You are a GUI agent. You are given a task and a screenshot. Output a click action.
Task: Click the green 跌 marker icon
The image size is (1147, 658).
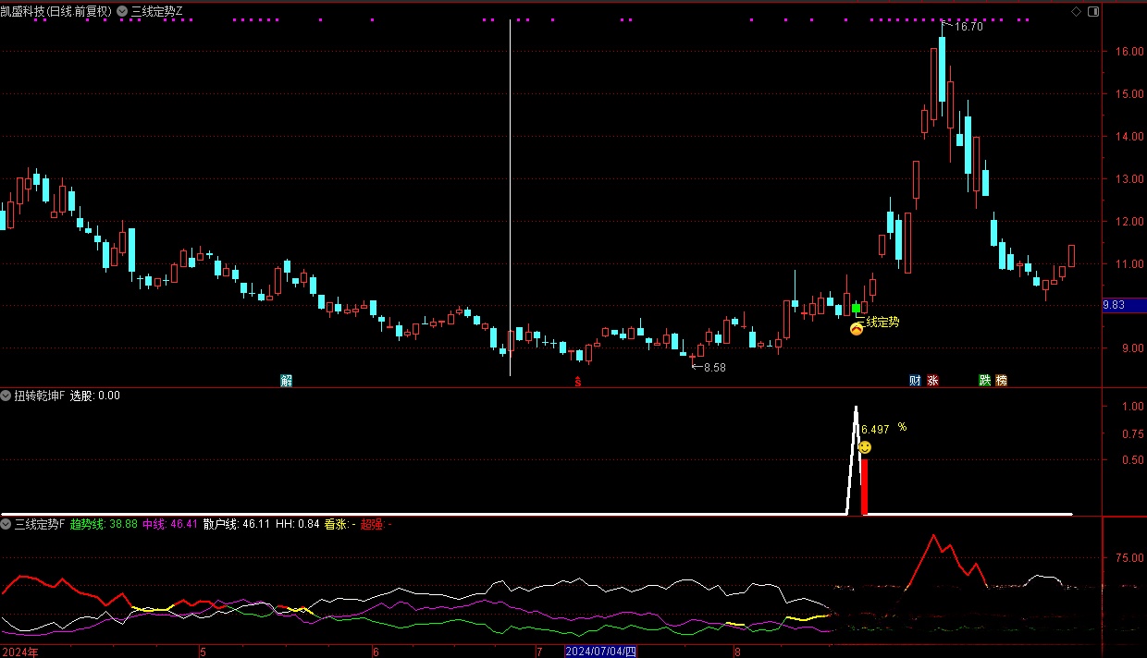(985, 381)
